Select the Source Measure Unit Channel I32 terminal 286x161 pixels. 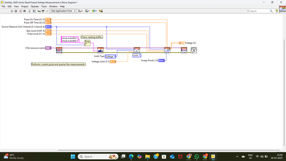tap(48, 27)
